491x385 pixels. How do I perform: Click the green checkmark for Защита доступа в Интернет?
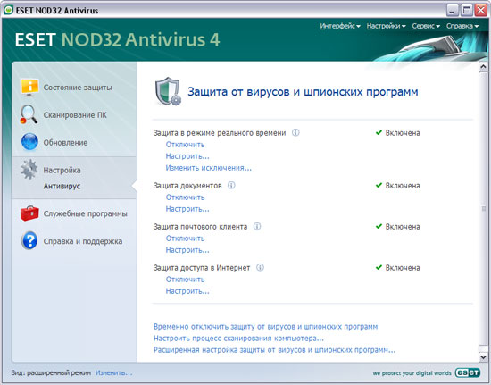click(x=379, y=267)
